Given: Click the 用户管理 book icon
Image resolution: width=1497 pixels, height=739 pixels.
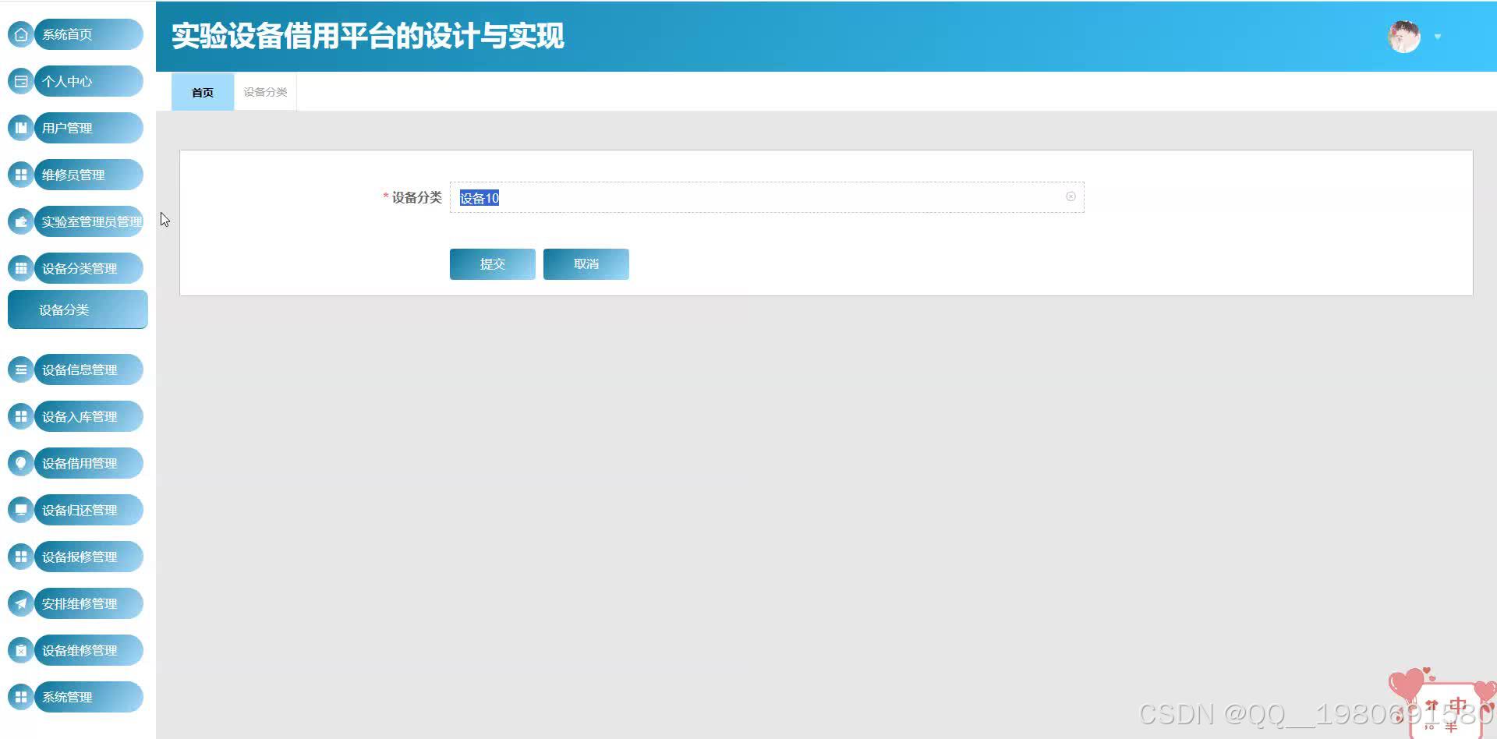Looking at the screenshot, I should click(20, 128).
